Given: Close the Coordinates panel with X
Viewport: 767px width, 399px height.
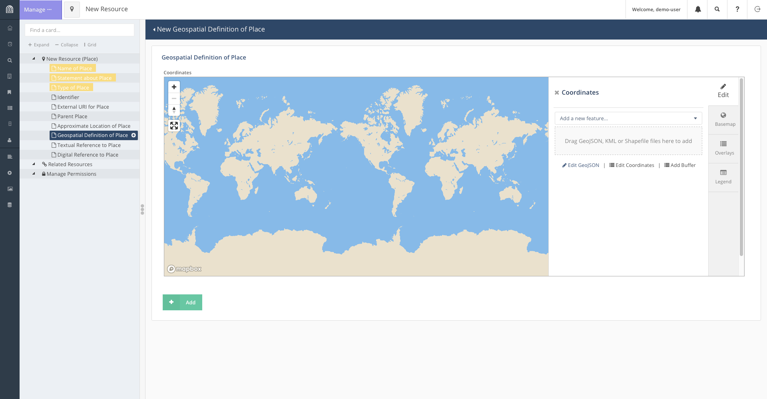Looking at the screenshot, I should coord(556,93).
